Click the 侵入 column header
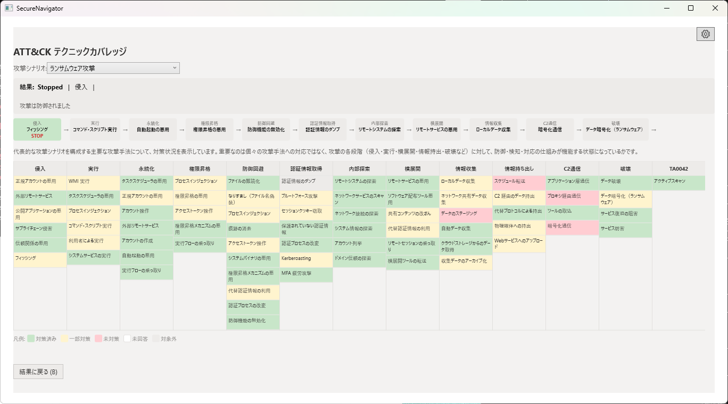Viewport: 728px width, 404px height. point(40,169)
